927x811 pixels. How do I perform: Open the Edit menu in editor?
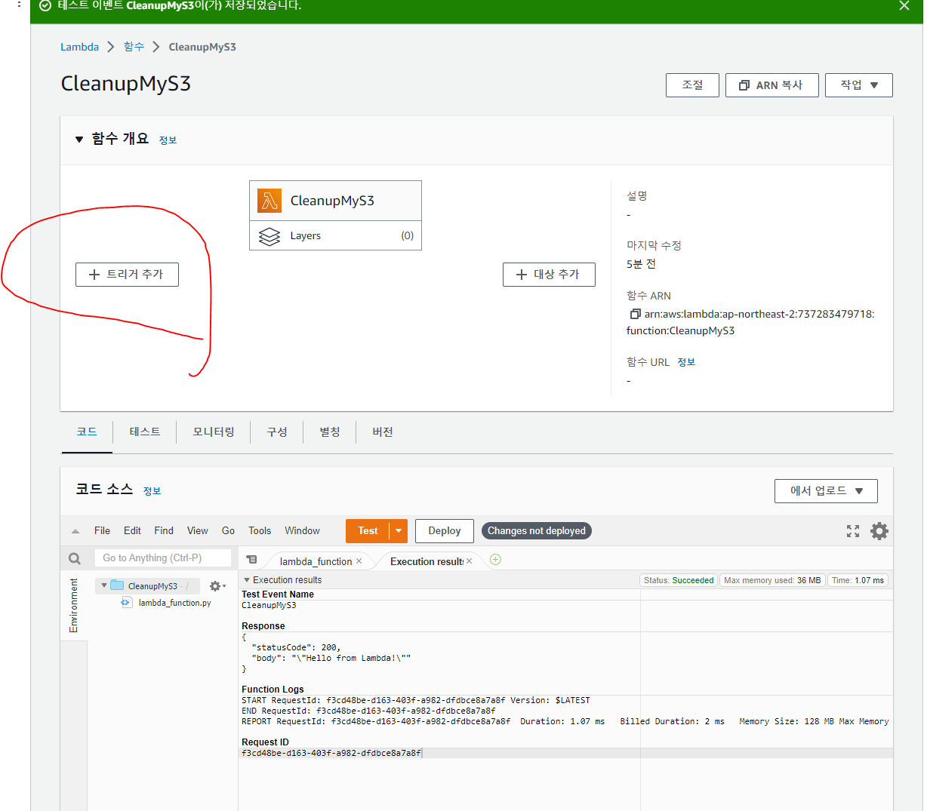[132, 531]
